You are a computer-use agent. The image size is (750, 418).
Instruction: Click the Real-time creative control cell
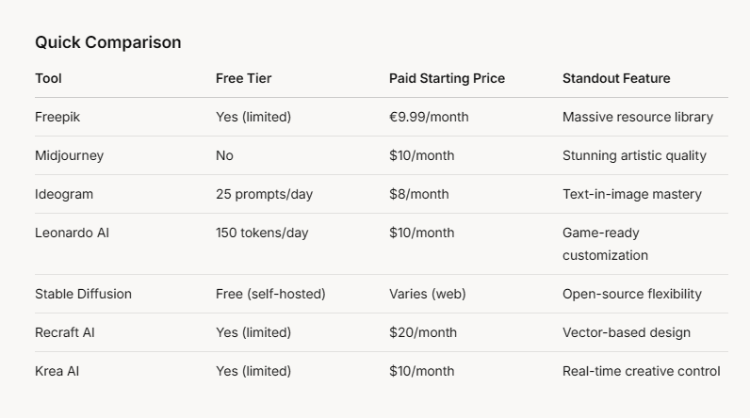point(642,371)
